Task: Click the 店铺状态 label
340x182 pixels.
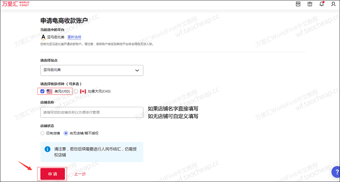Action: pos(47,126)
